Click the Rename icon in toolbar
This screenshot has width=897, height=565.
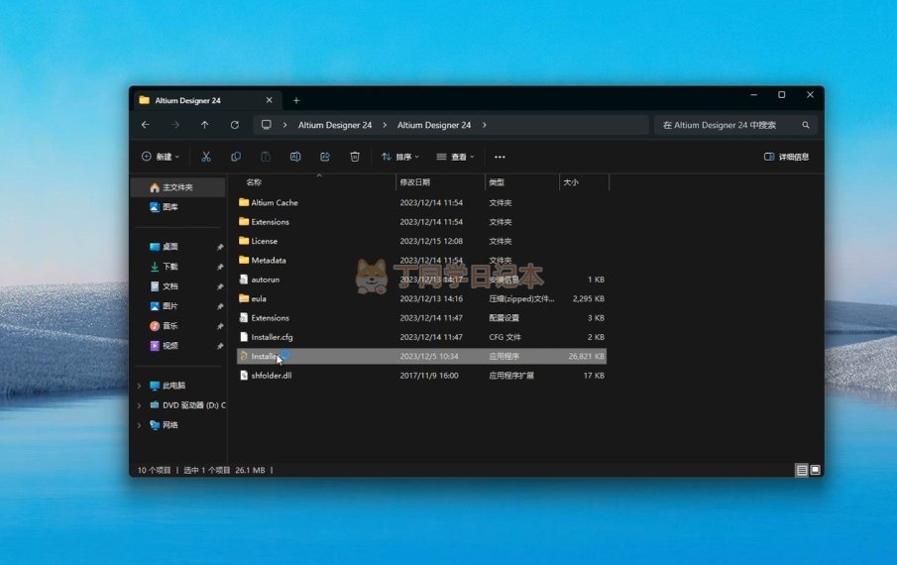click(295, 157)
